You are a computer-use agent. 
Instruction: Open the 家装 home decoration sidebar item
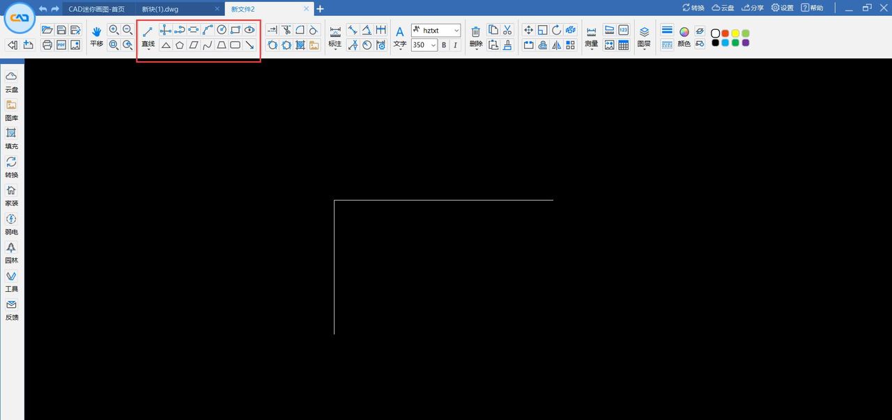pyautogui.click(x=12, y=195)
